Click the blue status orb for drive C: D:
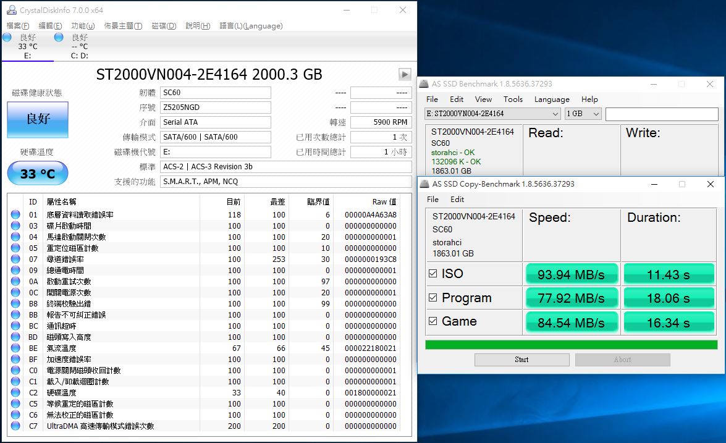 59,37
